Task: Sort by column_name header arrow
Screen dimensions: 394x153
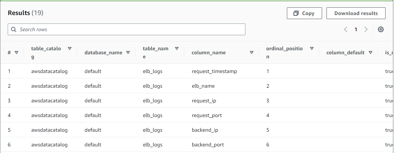Action: point(252,52)
